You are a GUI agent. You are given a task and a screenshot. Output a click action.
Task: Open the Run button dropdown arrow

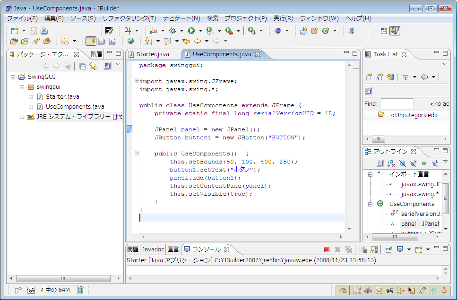point(199,31)
